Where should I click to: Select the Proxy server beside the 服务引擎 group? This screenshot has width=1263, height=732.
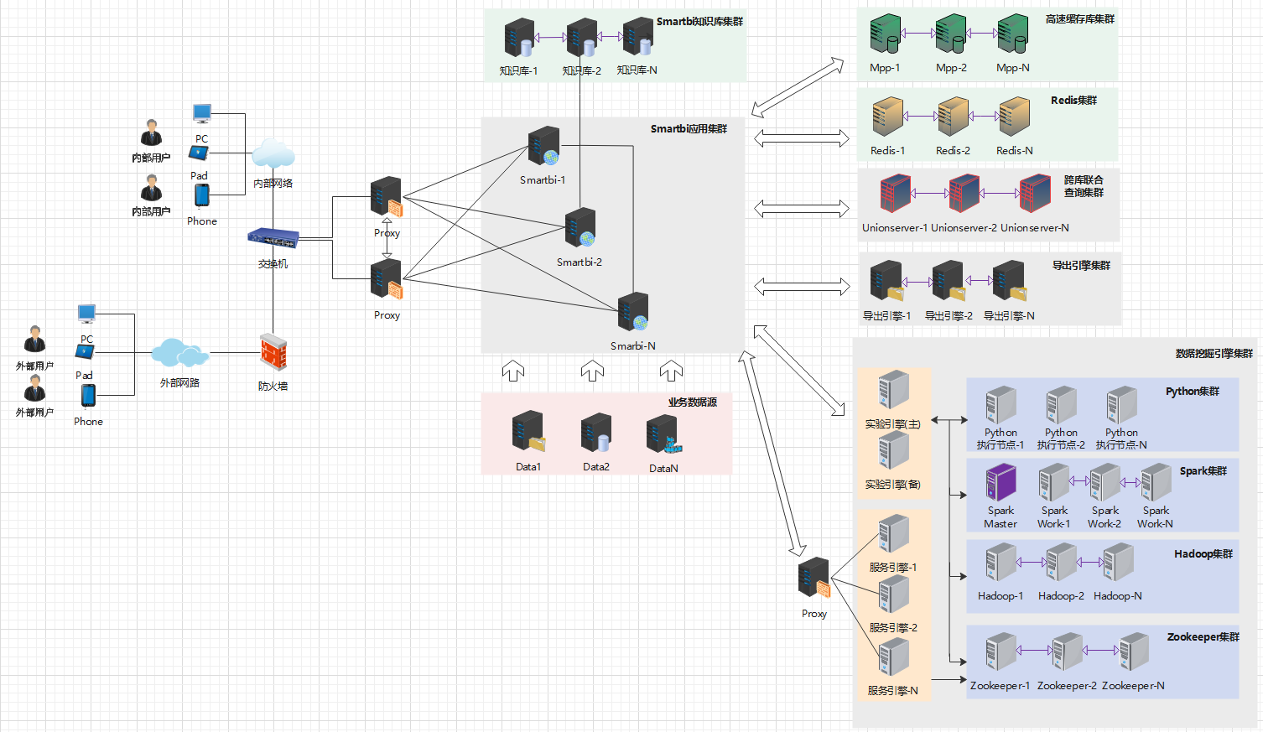pos(814,578)
